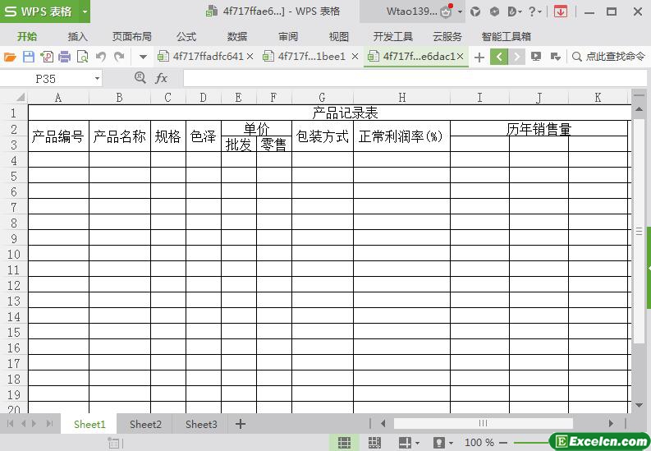Print using the printer icon
This screenshot has width=651, height=451.
(x=64, y=57)
